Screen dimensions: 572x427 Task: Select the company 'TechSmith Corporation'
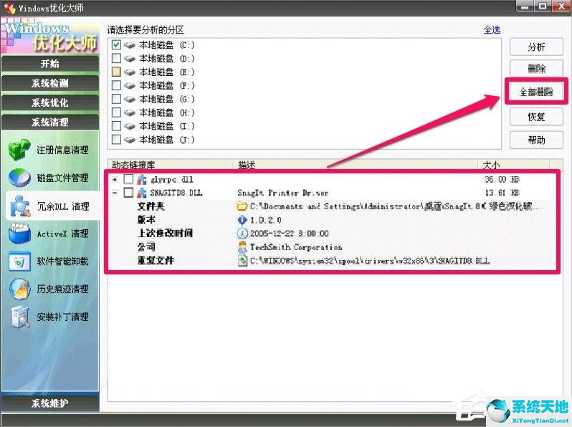point(296,247)
